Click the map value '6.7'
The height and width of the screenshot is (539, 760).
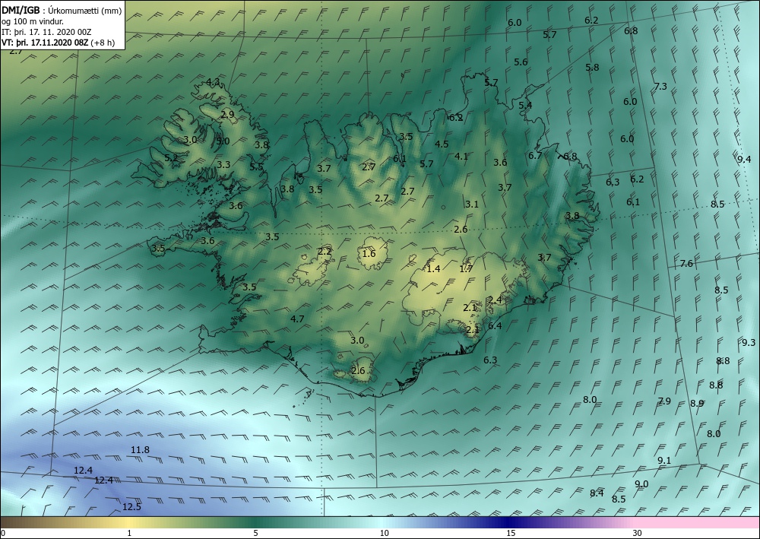534,156
